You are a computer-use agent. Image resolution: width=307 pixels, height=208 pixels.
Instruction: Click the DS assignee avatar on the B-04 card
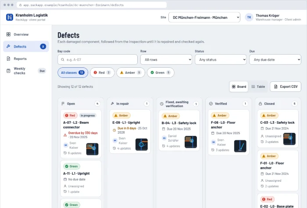click(x=164, y=138)
